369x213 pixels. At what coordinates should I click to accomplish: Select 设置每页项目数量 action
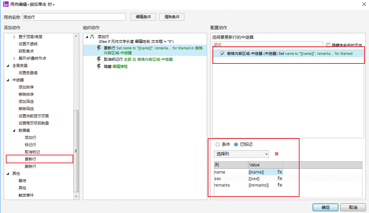(x=34, y=123)
